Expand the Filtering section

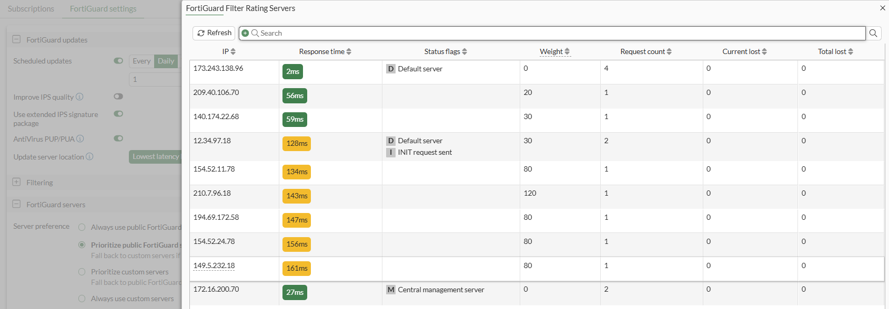(16, 182)
